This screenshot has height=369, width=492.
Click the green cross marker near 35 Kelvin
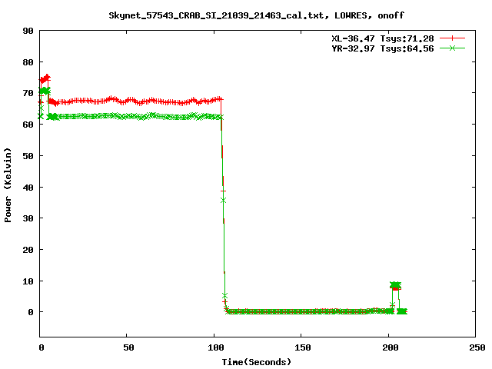223,200
